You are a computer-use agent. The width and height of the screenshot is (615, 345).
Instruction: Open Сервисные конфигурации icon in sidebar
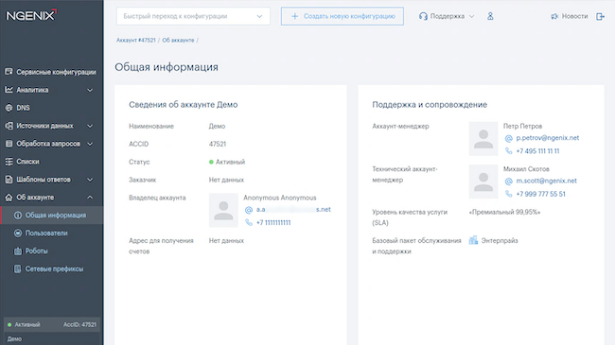tap(9, 71)
